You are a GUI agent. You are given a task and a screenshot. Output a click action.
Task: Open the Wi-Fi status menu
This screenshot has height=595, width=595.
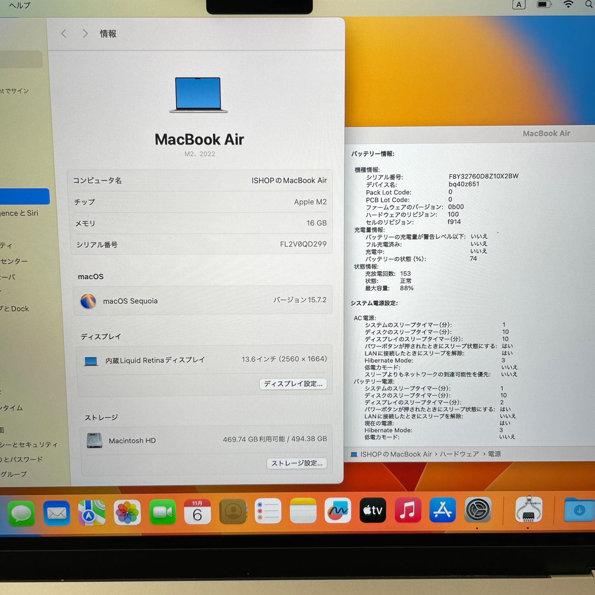[568, 4]
